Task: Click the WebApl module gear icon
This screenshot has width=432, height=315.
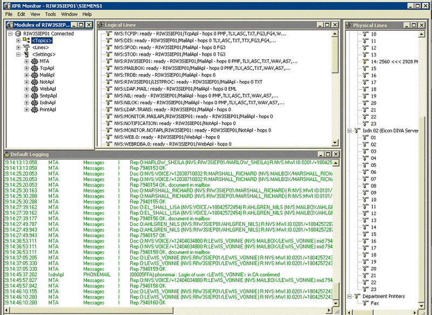Action: point(35,89)
